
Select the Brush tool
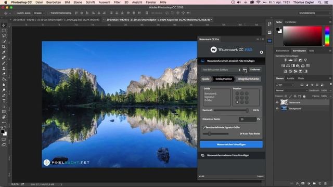pos(4,63)
